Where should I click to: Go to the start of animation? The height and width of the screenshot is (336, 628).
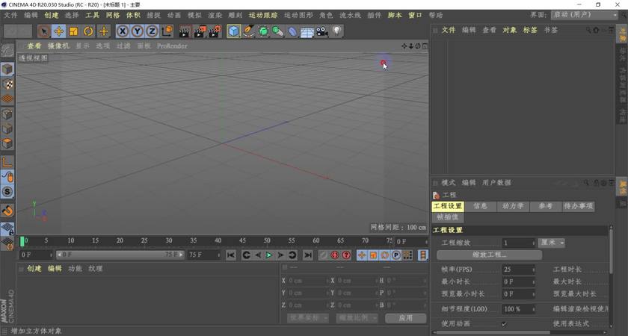click(231, 255)
